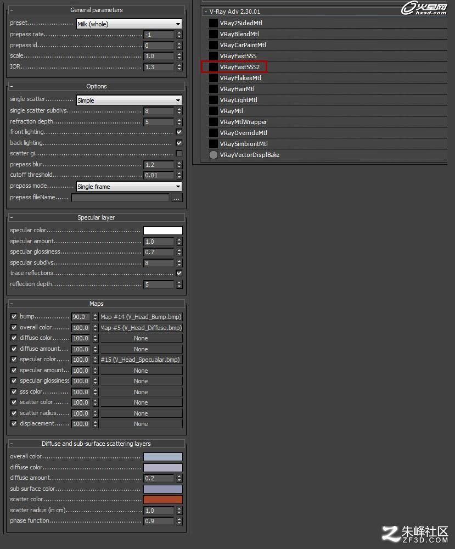Click the specular color white swatch
Viewport: 455px width, 549px height.
point(163,231)
